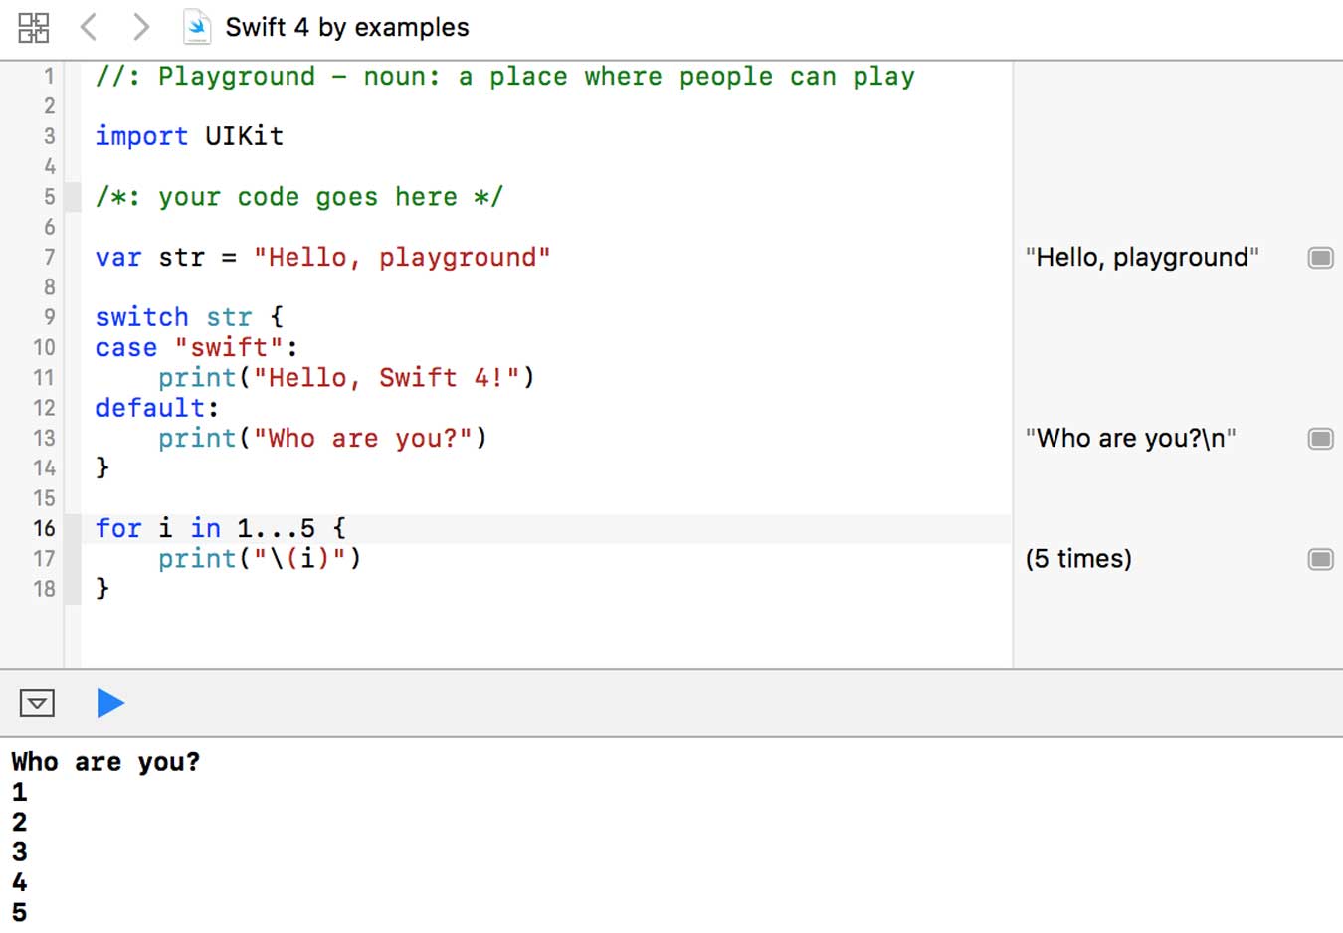The height and width of the screenshot is (933, 1343).
Task: Click line number 16 in the gutter
Action: 44,528
